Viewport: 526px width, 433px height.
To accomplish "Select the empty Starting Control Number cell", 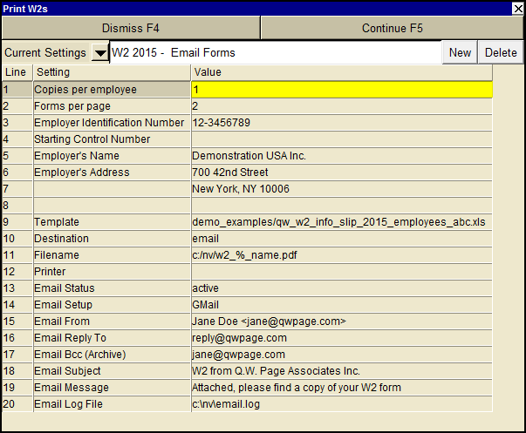I will (x=341, y=139).
